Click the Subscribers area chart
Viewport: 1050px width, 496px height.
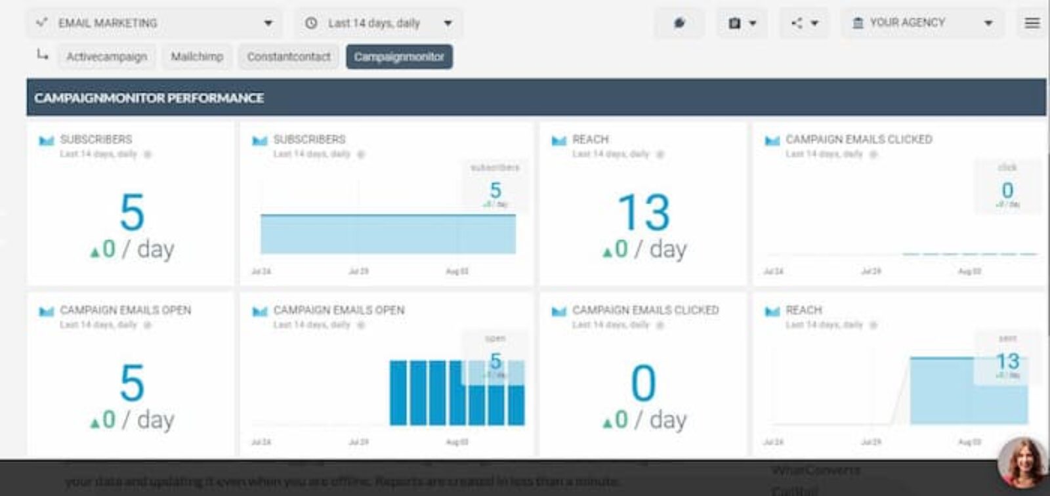tap(388, 234)
